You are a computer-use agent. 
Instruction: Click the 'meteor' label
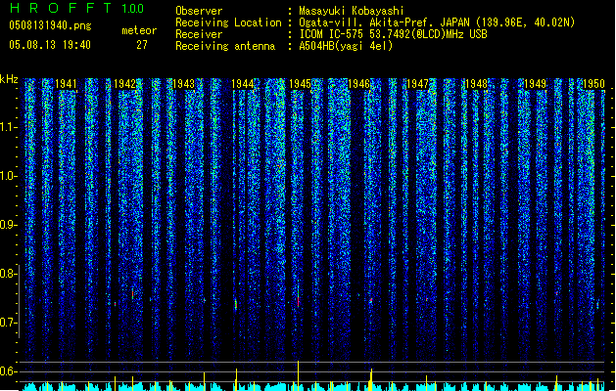point(139,30)
